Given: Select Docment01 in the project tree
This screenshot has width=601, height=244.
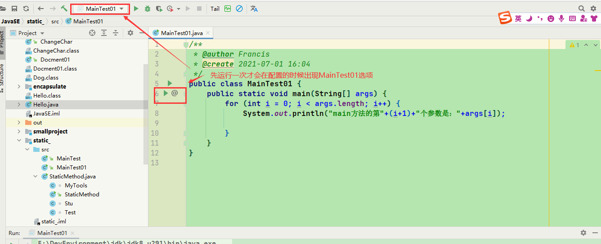Looking at the screenshot, I should point(55,60).
